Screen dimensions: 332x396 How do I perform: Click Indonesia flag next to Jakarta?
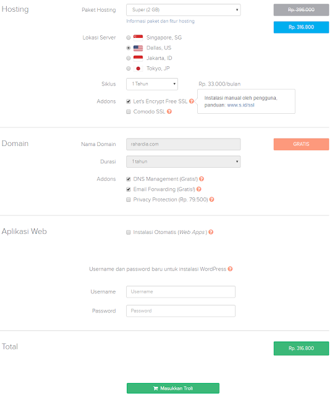pyautogui.click(x=138, y=58)
